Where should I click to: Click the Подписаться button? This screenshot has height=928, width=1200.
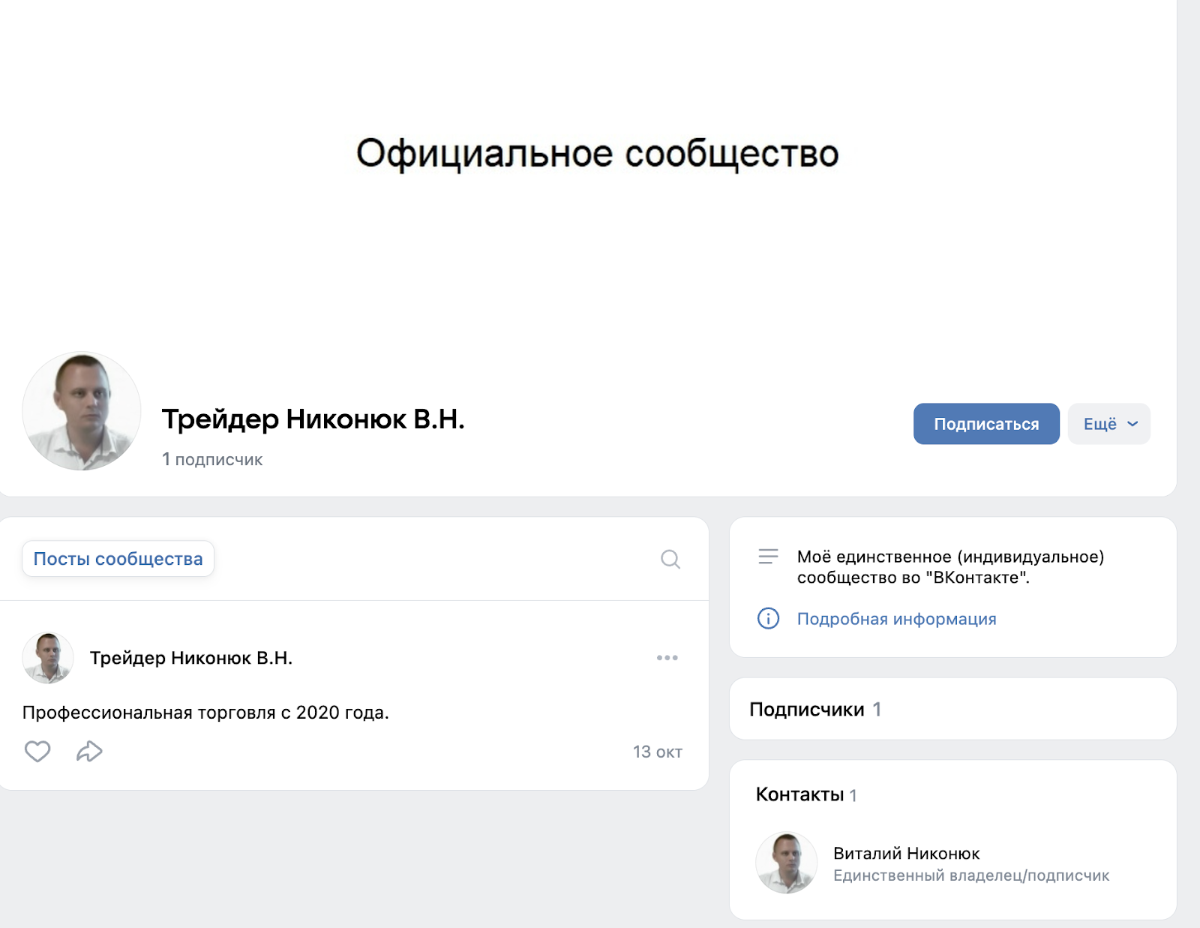(985, 424)
